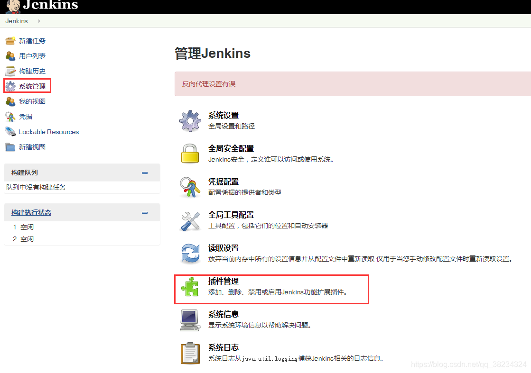
Task: Click the 构建历史 notepad icon
Action: [x=10, y=72]
